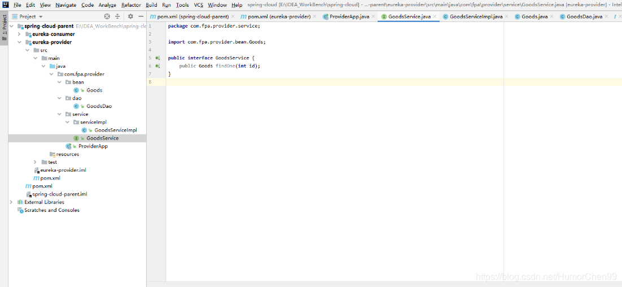The height and width of the screenshot is (287, 622).
Task: Expand the test folder
Action: coord(35,162)
